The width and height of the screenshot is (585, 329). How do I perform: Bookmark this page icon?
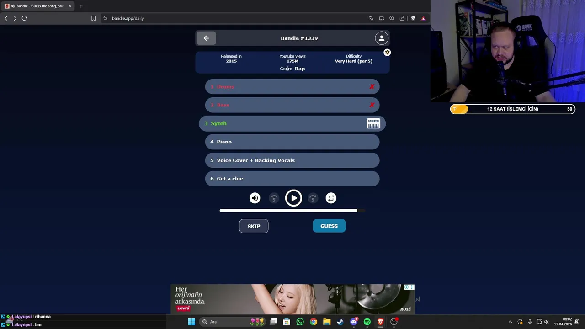point(93,18)
